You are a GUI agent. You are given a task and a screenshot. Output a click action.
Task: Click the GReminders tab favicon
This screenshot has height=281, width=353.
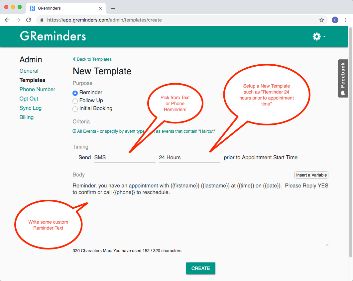point(33,8)
